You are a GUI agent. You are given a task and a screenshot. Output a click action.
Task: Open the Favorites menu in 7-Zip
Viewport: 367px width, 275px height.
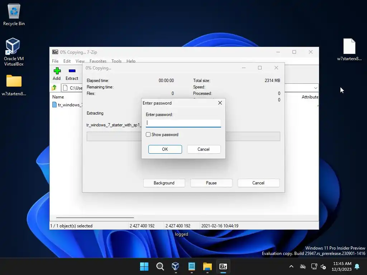98,61
